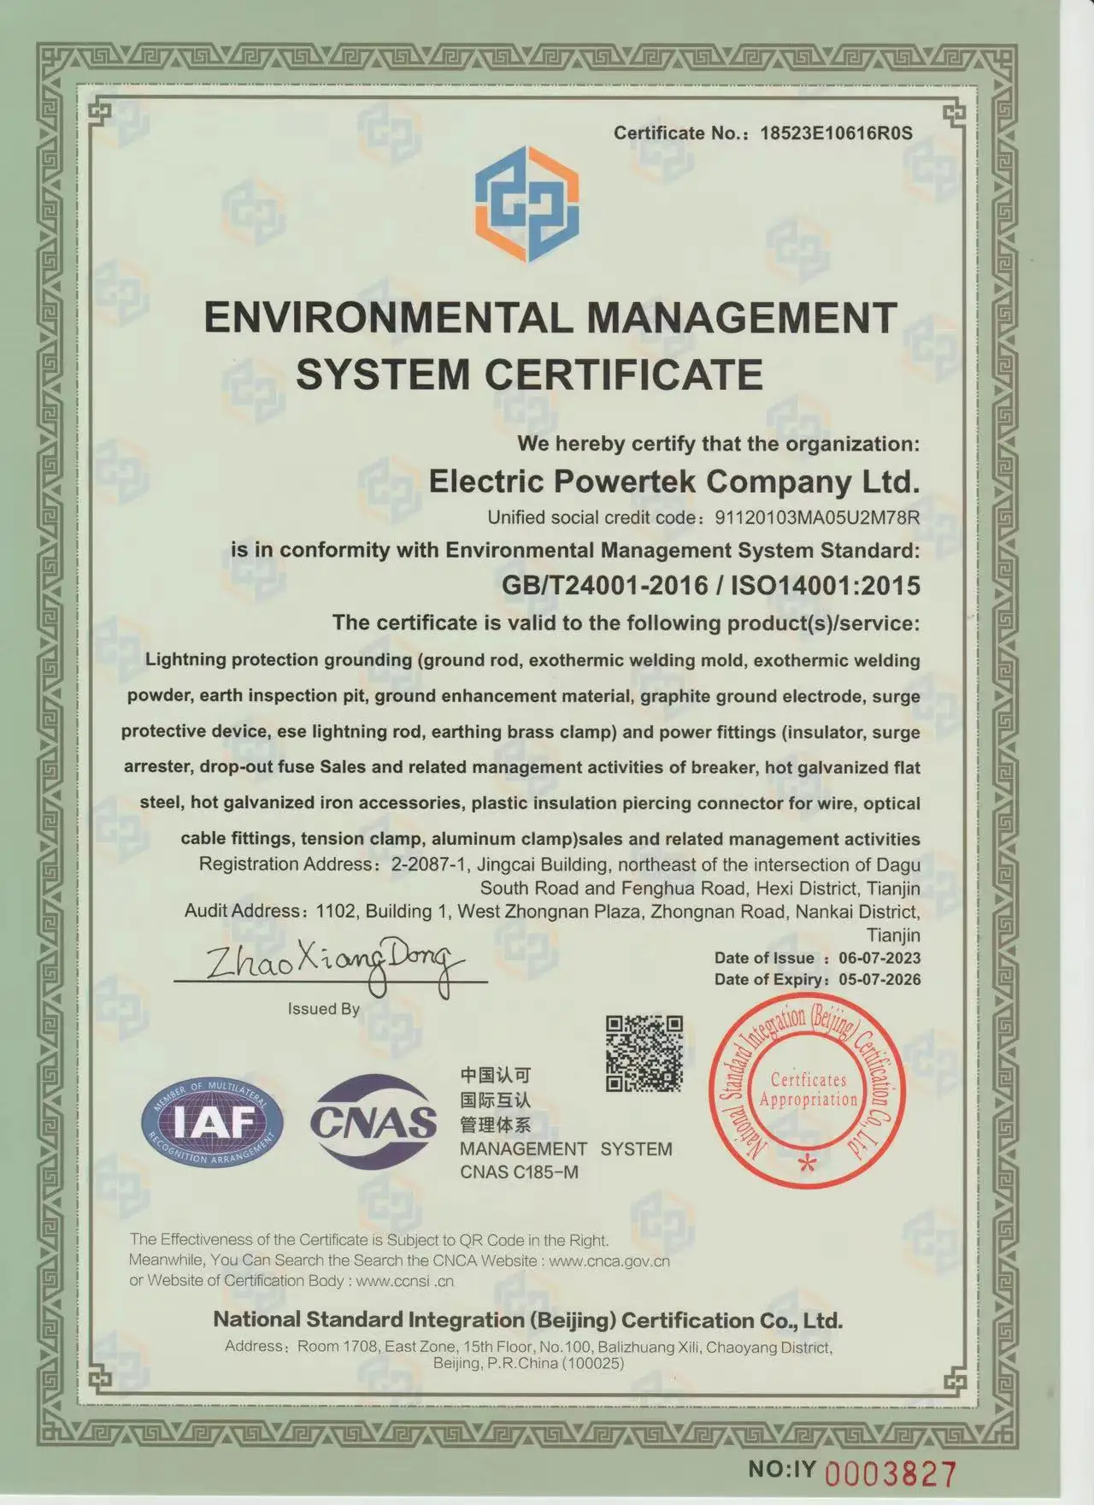
Task: Click the 'protective device, ese lightning rod' scope line
Action: click(521, 732)
